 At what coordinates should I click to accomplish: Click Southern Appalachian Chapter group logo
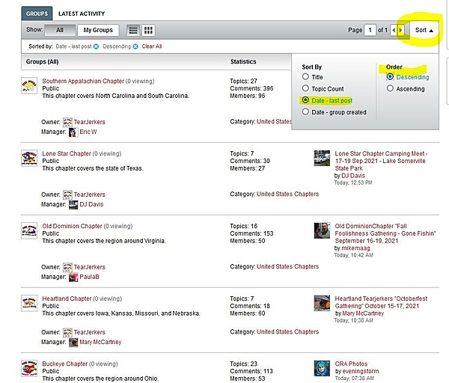click(x=29, y=86)
